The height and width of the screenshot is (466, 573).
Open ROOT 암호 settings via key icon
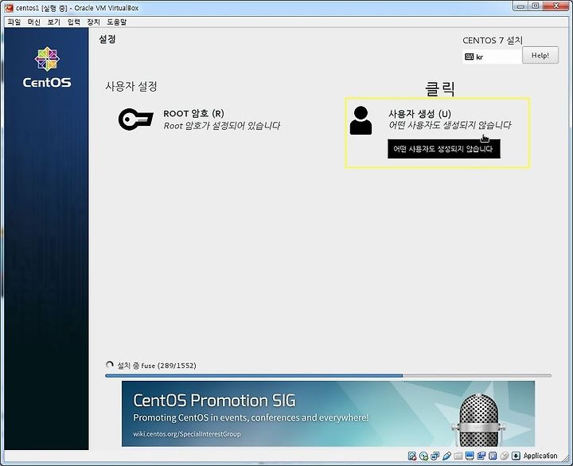click(x=135, y=119)
